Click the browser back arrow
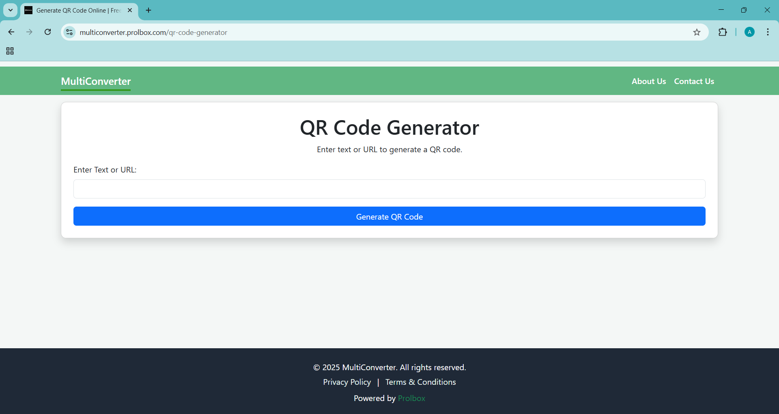The image size is (779, 414). point(11,32)
